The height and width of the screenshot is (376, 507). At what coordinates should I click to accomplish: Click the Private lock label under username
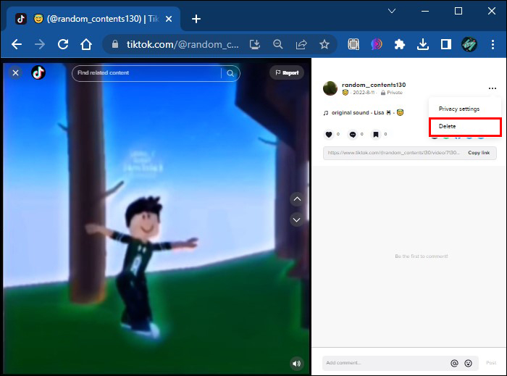[392, 93]
